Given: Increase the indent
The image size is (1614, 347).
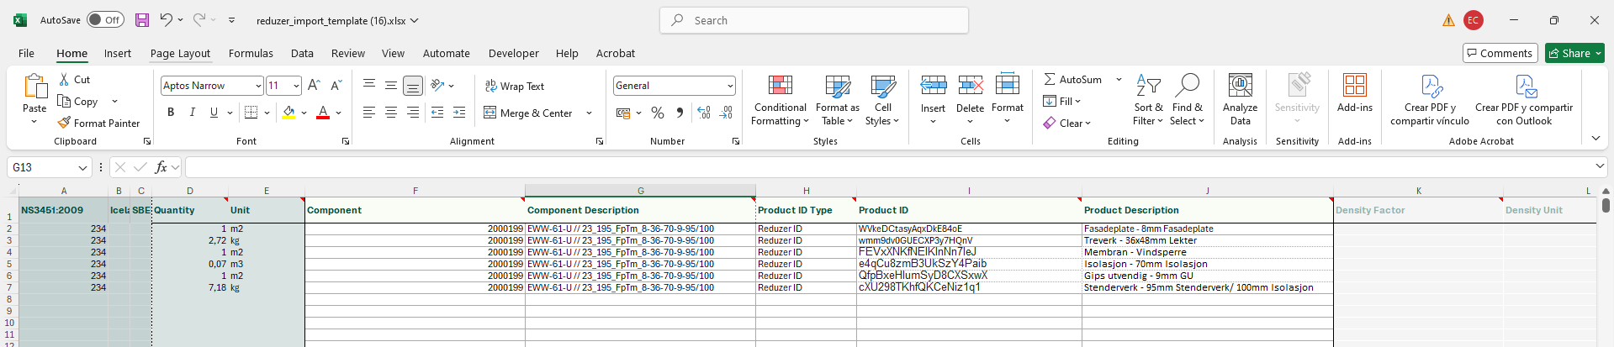Looking at the screenshot, I should (x=459, y=113).
